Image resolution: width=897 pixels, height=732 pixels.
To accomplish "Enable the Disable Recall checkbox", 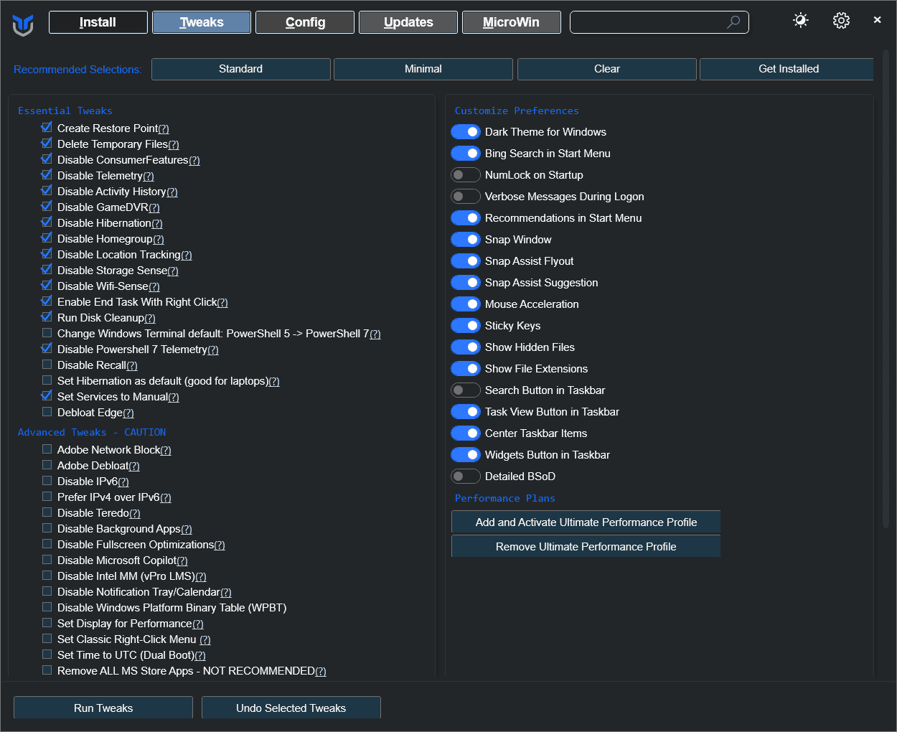I will coord(47,365).
